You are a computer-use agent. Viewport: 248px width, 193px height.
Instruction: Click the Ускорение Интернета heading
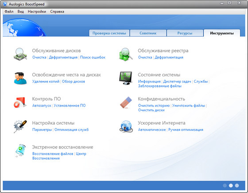[162, 123]
